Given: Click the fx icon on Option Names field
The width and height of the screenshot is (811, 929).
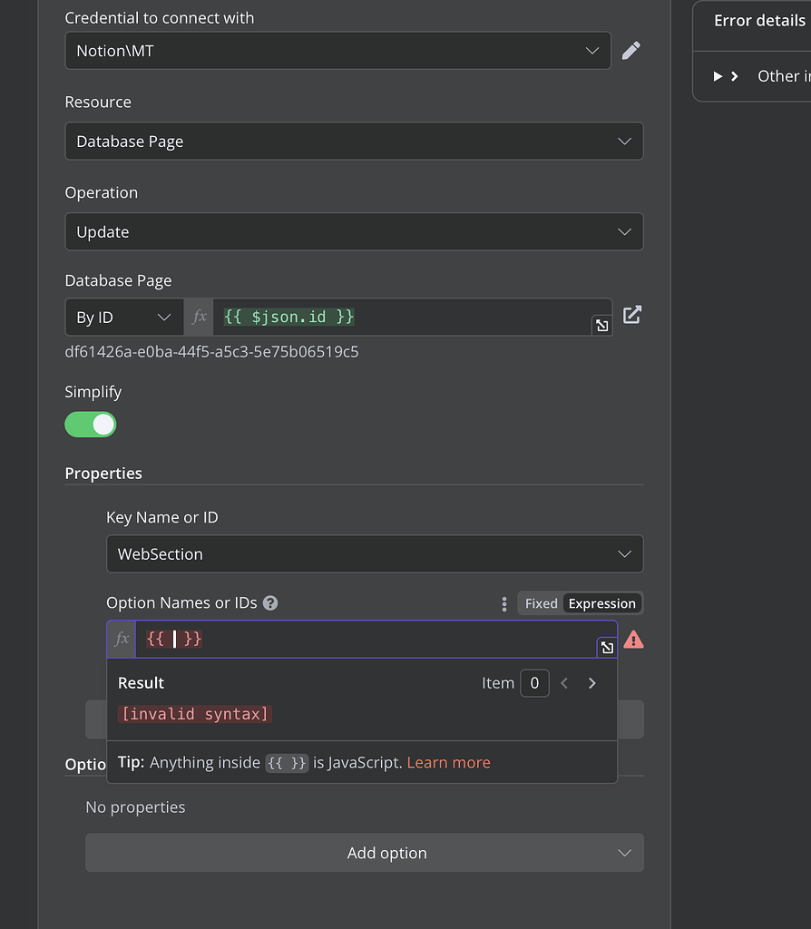Looking at the screenshot, I should click(x=121, y=639).
